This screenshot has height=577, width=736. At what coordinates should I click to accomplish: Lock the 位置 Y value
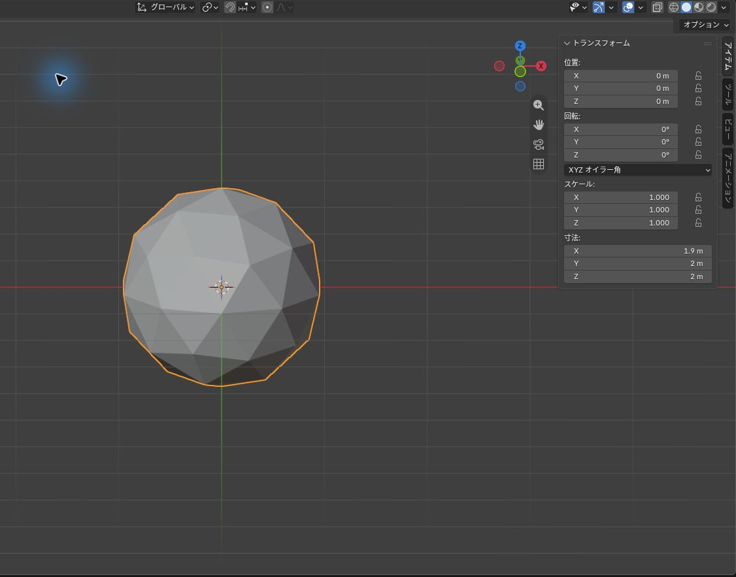[699, 88]
